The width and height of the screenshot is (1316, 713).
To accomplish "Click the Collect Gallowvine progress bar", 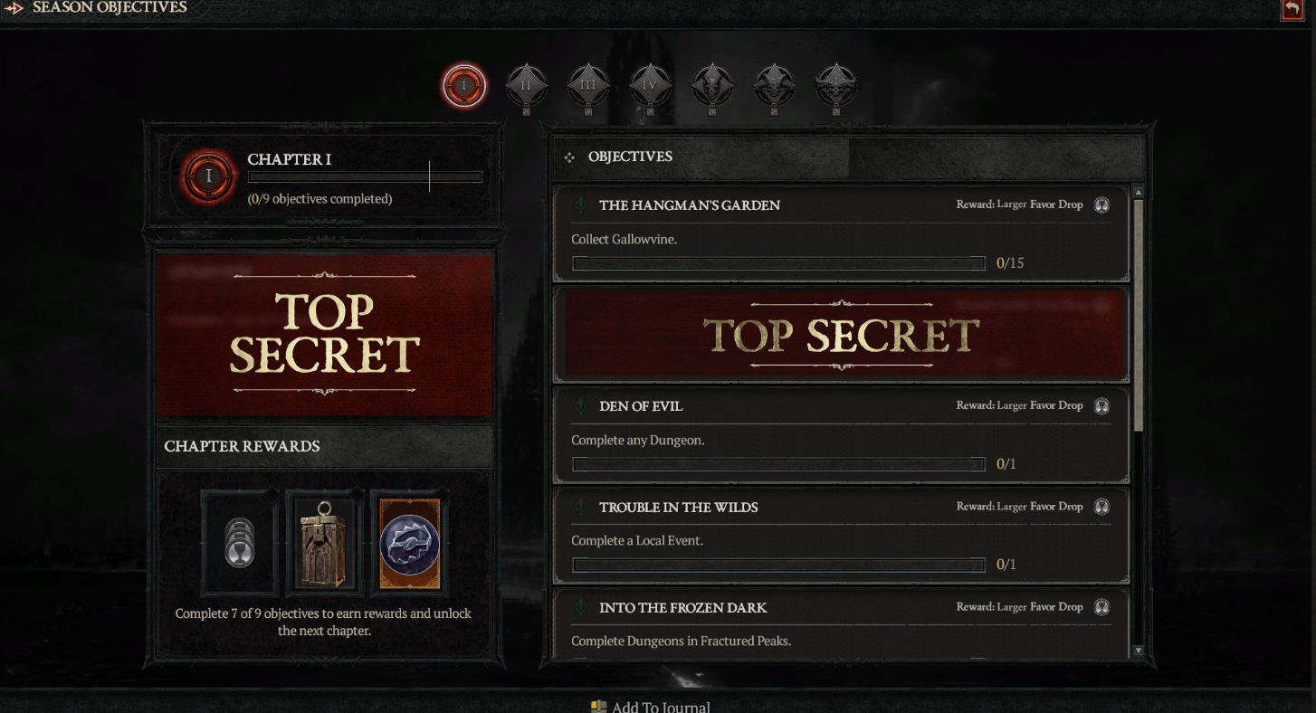I will coord(779,263).
